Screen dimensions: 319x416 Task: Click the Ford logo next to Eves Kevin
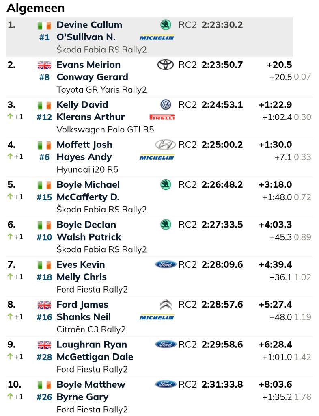click(166, 264)
